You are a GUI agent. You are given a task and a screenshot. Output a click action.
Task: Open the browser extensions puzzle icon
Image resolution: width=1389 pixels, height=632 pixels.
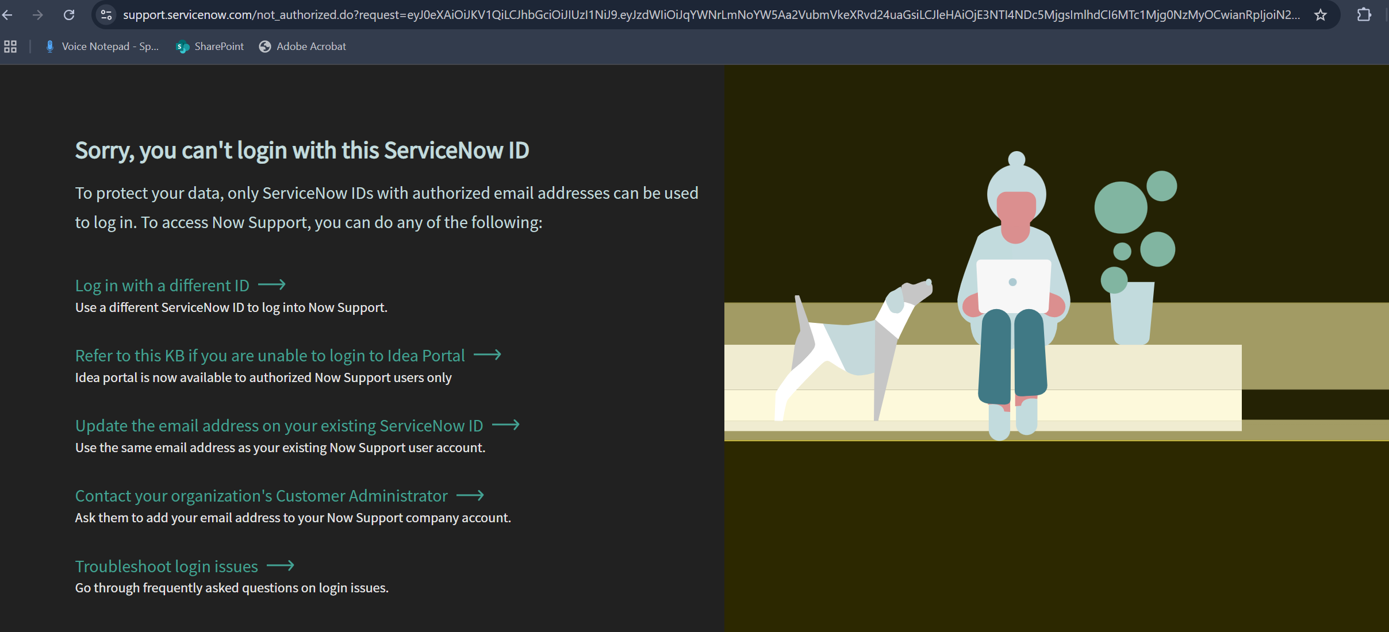point(1365,15)
